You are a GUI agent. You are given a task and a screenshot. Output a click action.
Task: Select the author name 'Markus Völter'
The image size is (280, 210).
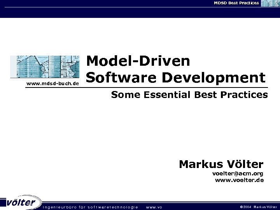[x=221, y=164]
